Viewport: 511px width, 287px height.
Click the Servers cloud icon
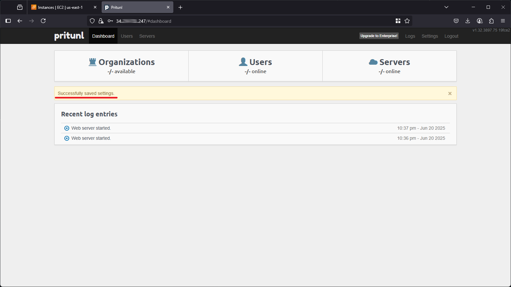[373, 62]
